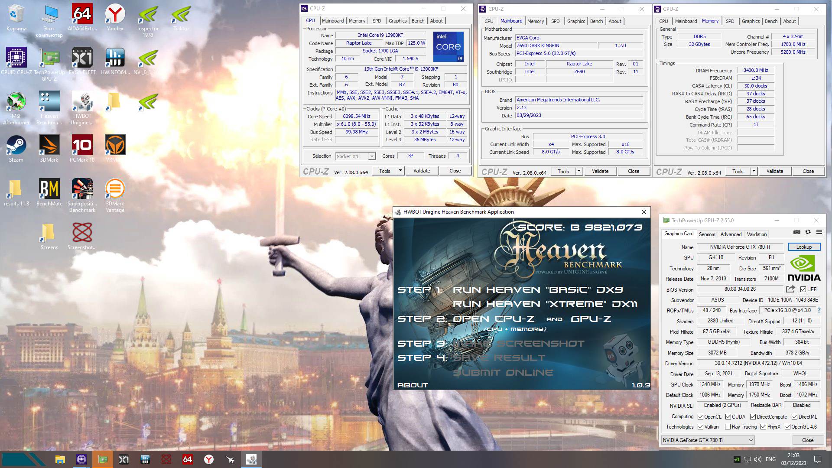The image size is (832, 468).
Task: Launch PCMark 10 desktop icon
Action: coord(82,148)
